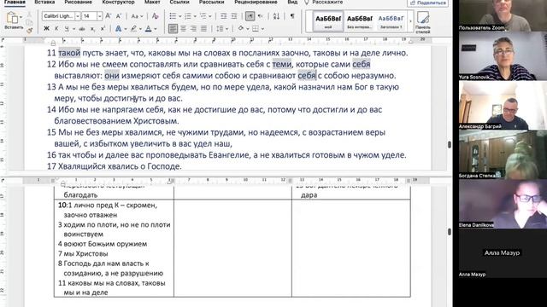Open the Рецензирование ribbon tab
The height and width of the screenshot is (307, 547).
tap(256, 2)
